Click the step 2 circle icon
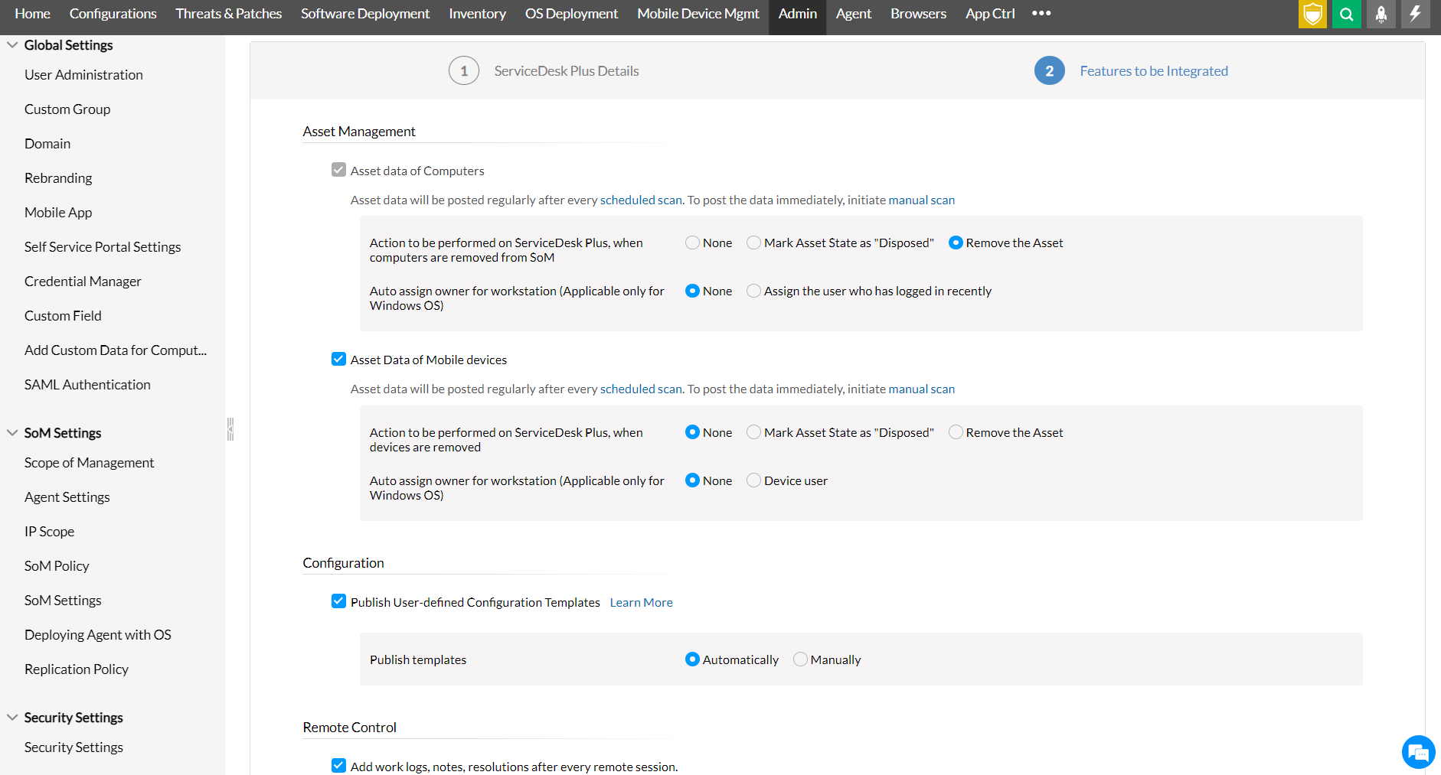The height and width of the screenshot is (775, 1441). [1049, 71]
